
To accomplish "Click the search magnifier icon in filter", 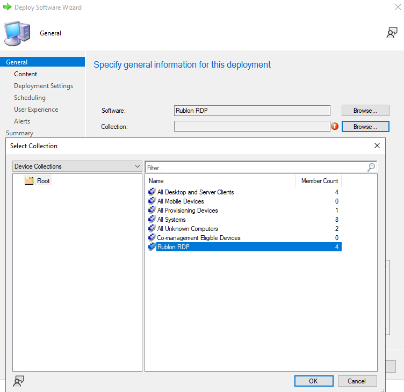I will (371, 168).
